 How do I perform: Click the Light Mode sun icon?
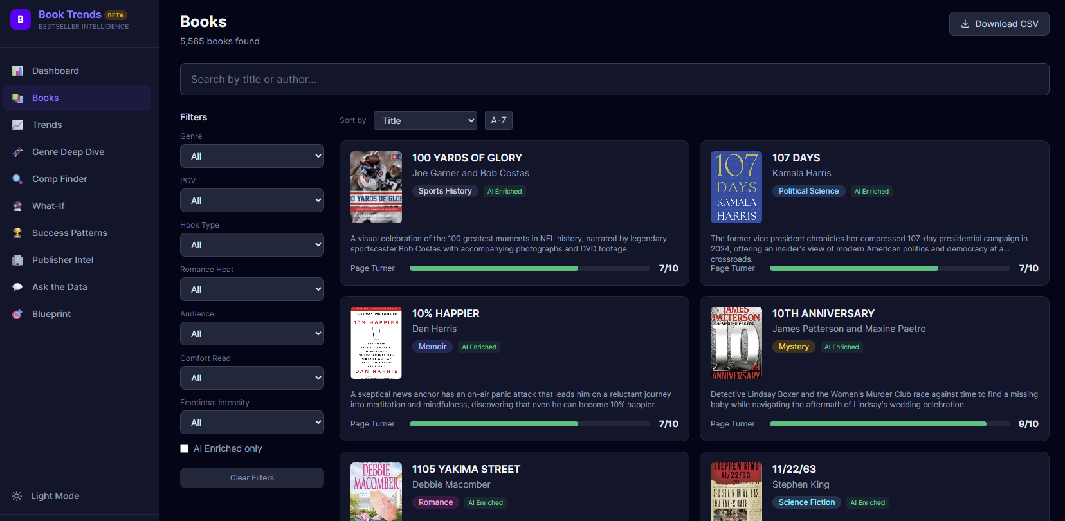coord(17,496)
